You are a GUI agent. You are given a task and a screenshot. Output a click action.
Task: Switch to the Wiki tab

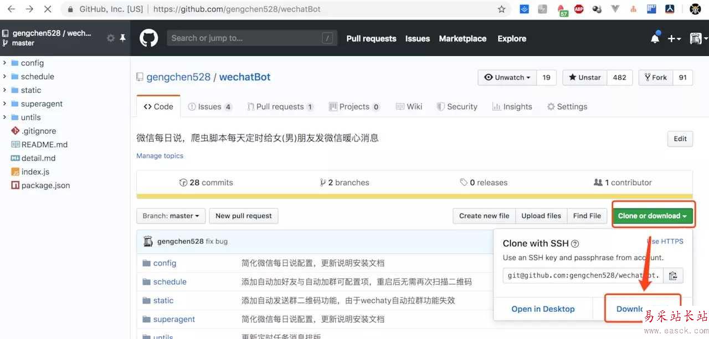409,107
